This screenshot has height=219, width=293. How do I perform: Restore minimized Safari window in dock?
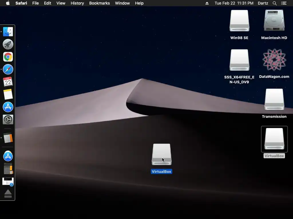point(8,182)
